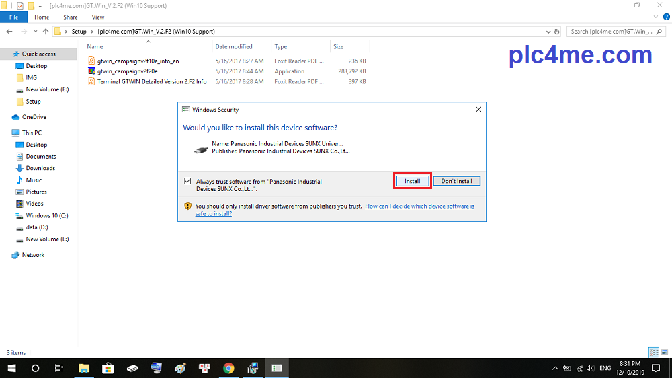Click the Windows Start button
This screenshot has height=378, width=672.
pyautogui.click(x=11, y=368)
